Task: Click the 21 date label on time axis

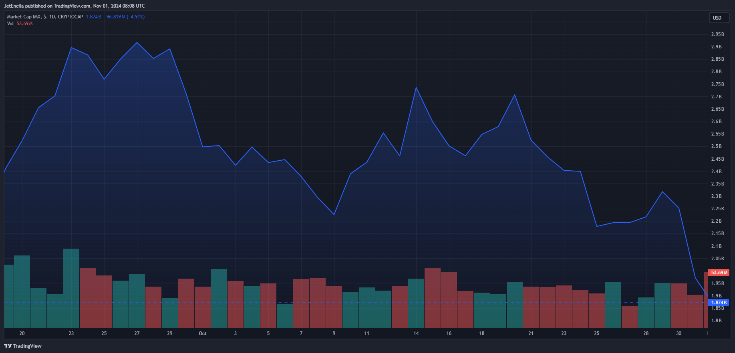Action: (x=531, y=333)
